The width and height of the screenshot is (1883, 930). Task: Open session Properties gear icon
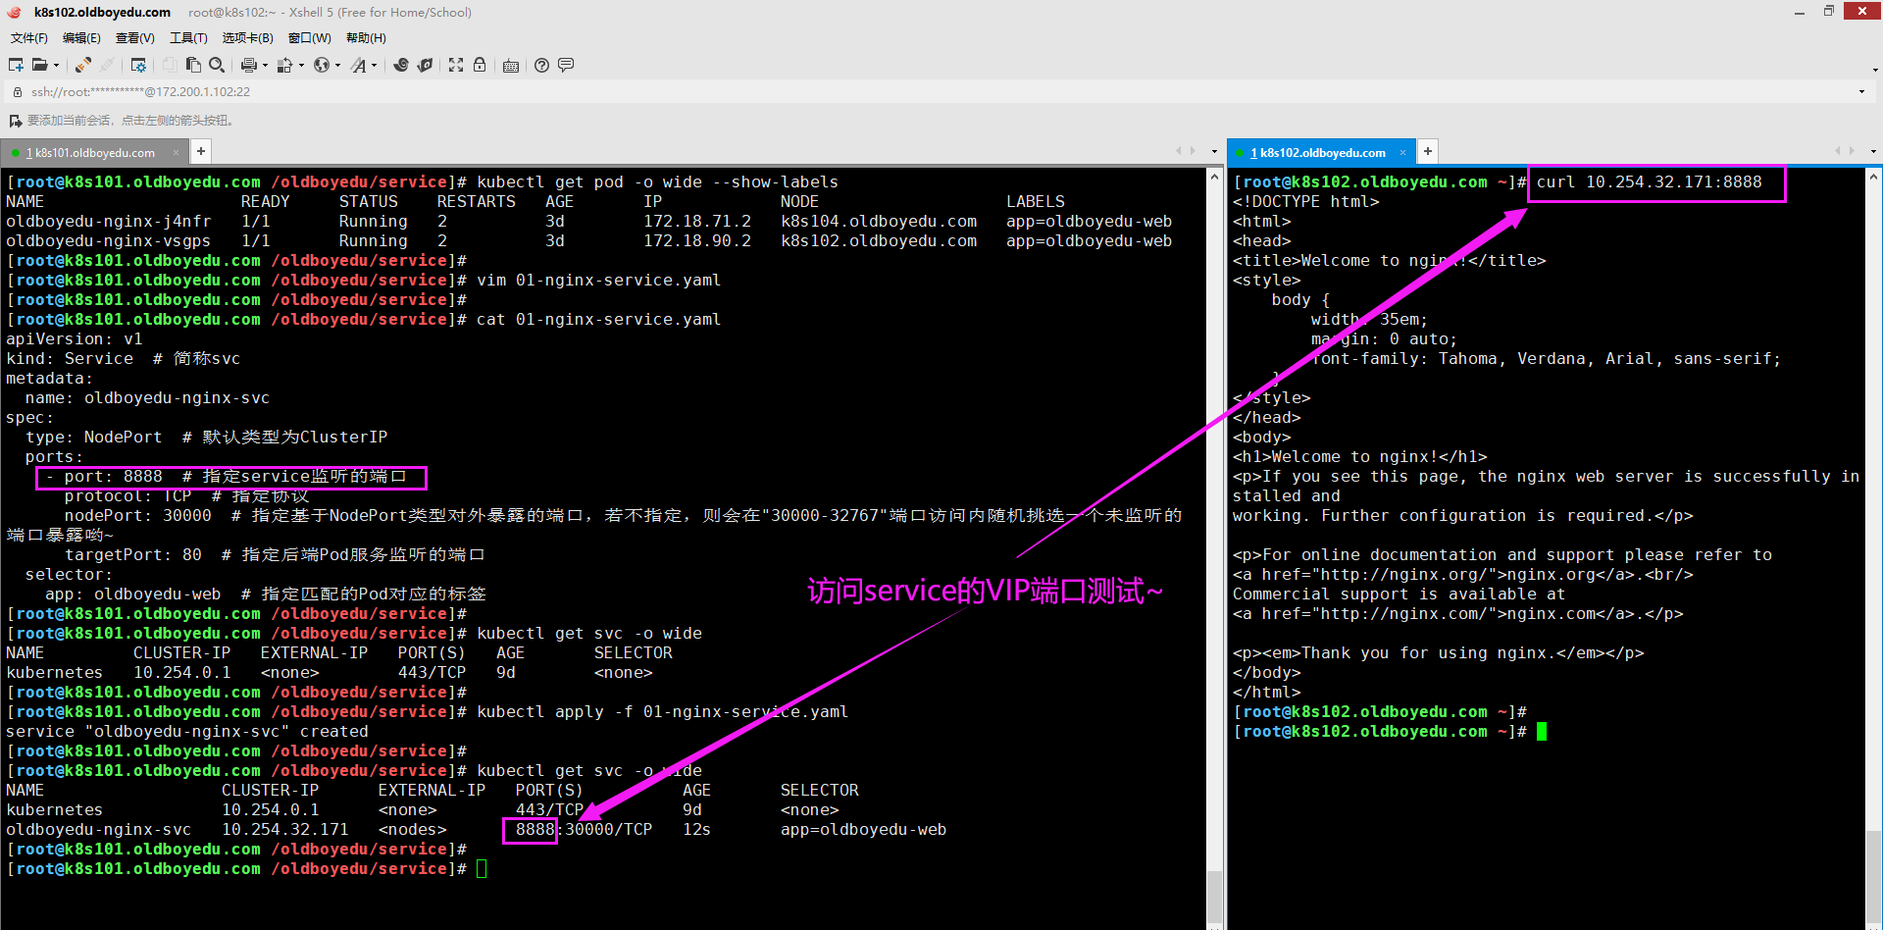pos(138,65)
